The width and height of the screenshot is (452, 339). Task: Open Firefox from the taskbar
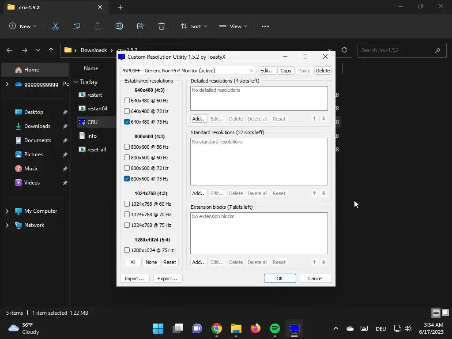point(256,328)
